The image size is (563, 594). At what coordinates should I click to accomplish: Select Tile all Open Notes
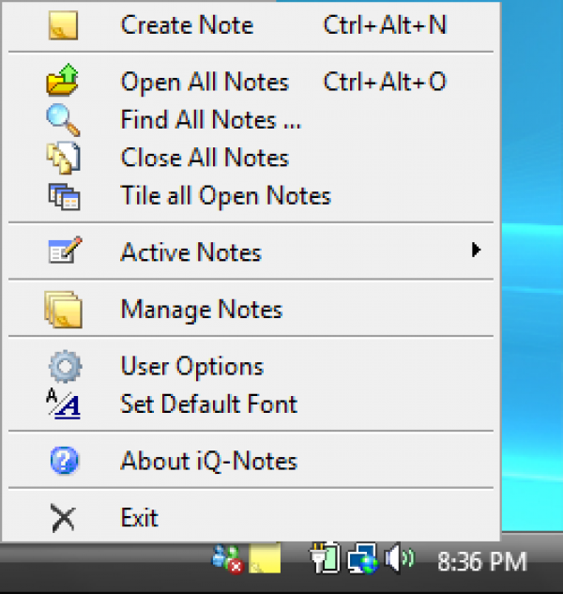225,197
